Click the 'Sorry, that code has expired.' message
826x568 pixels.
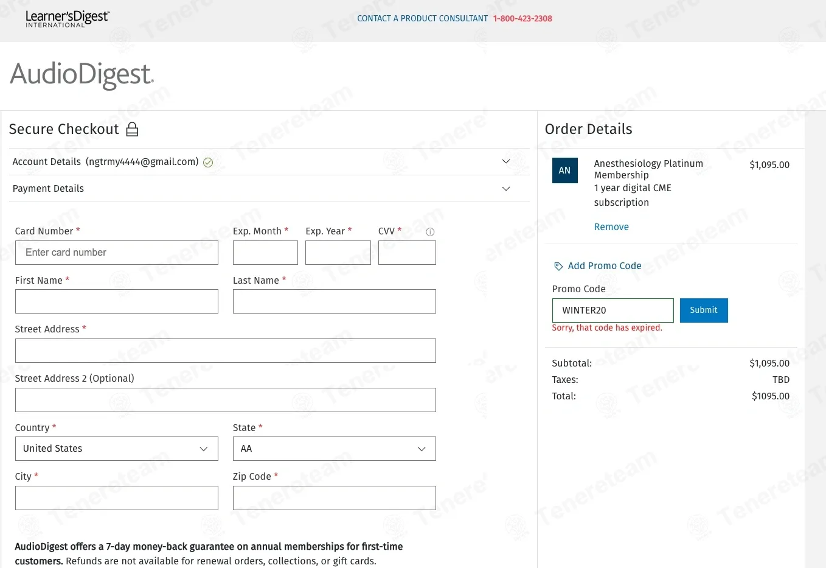coord(607,328)
